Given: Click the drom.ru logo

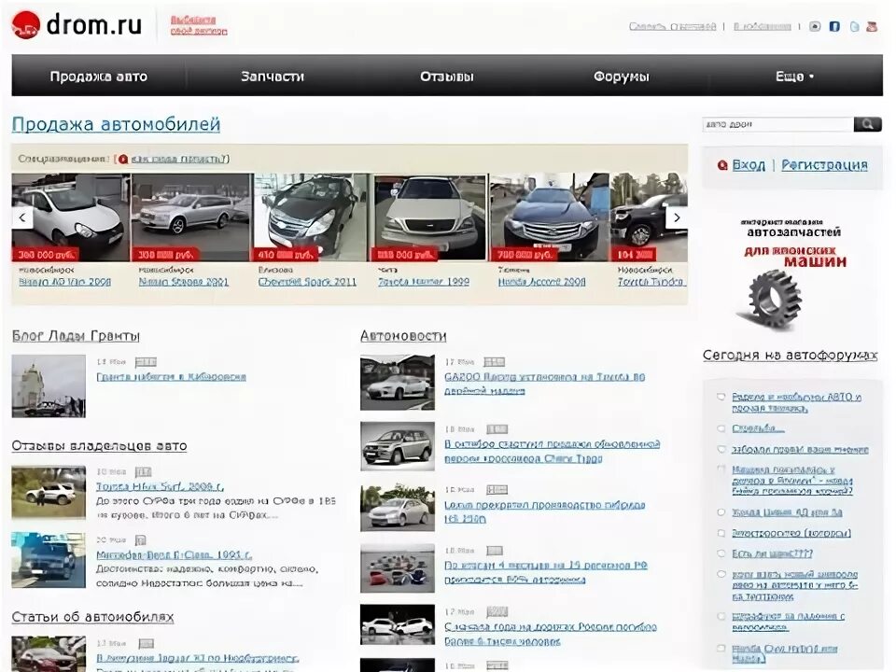Looking at the screenshot, I should [77, 25].
